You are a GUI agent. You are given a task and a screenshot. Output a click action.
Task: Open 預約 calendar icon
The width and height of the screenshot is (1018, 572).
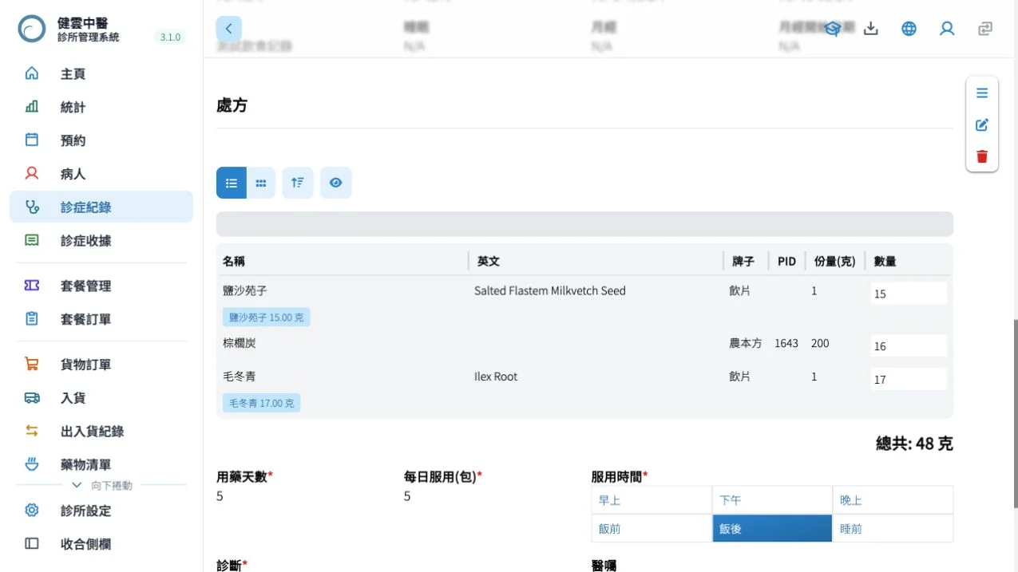point(32,140)
